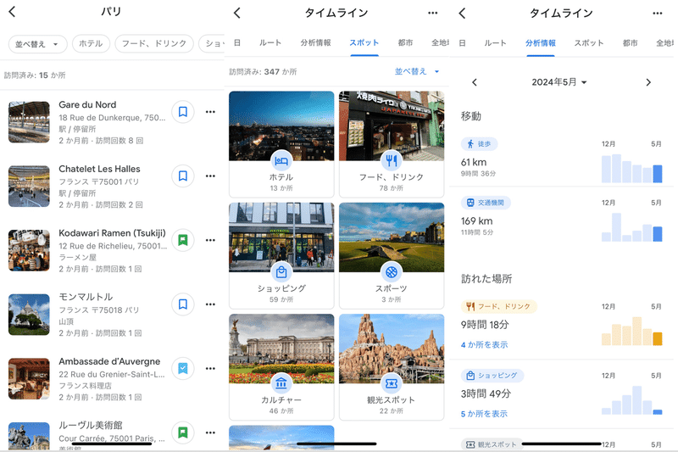Viewport: 678px width, 452px height.
Task: Toggle green flag save for Kodawari Ramen
Action: point(183,240)
